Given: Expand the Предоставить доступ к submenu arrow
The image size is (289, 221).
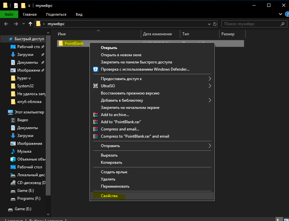Looking at the screenshot, I should point(210,79).
